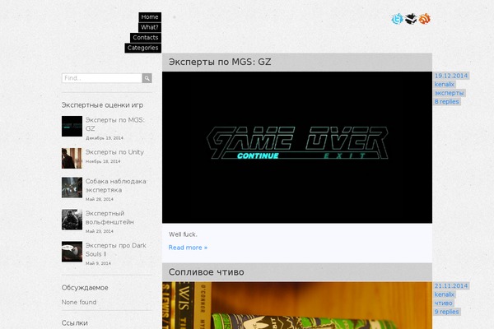Viewport: 494px width, 329px height.
Task: Open the Contacts menu item
Action: pyautogui.click(x=146, y=38)
